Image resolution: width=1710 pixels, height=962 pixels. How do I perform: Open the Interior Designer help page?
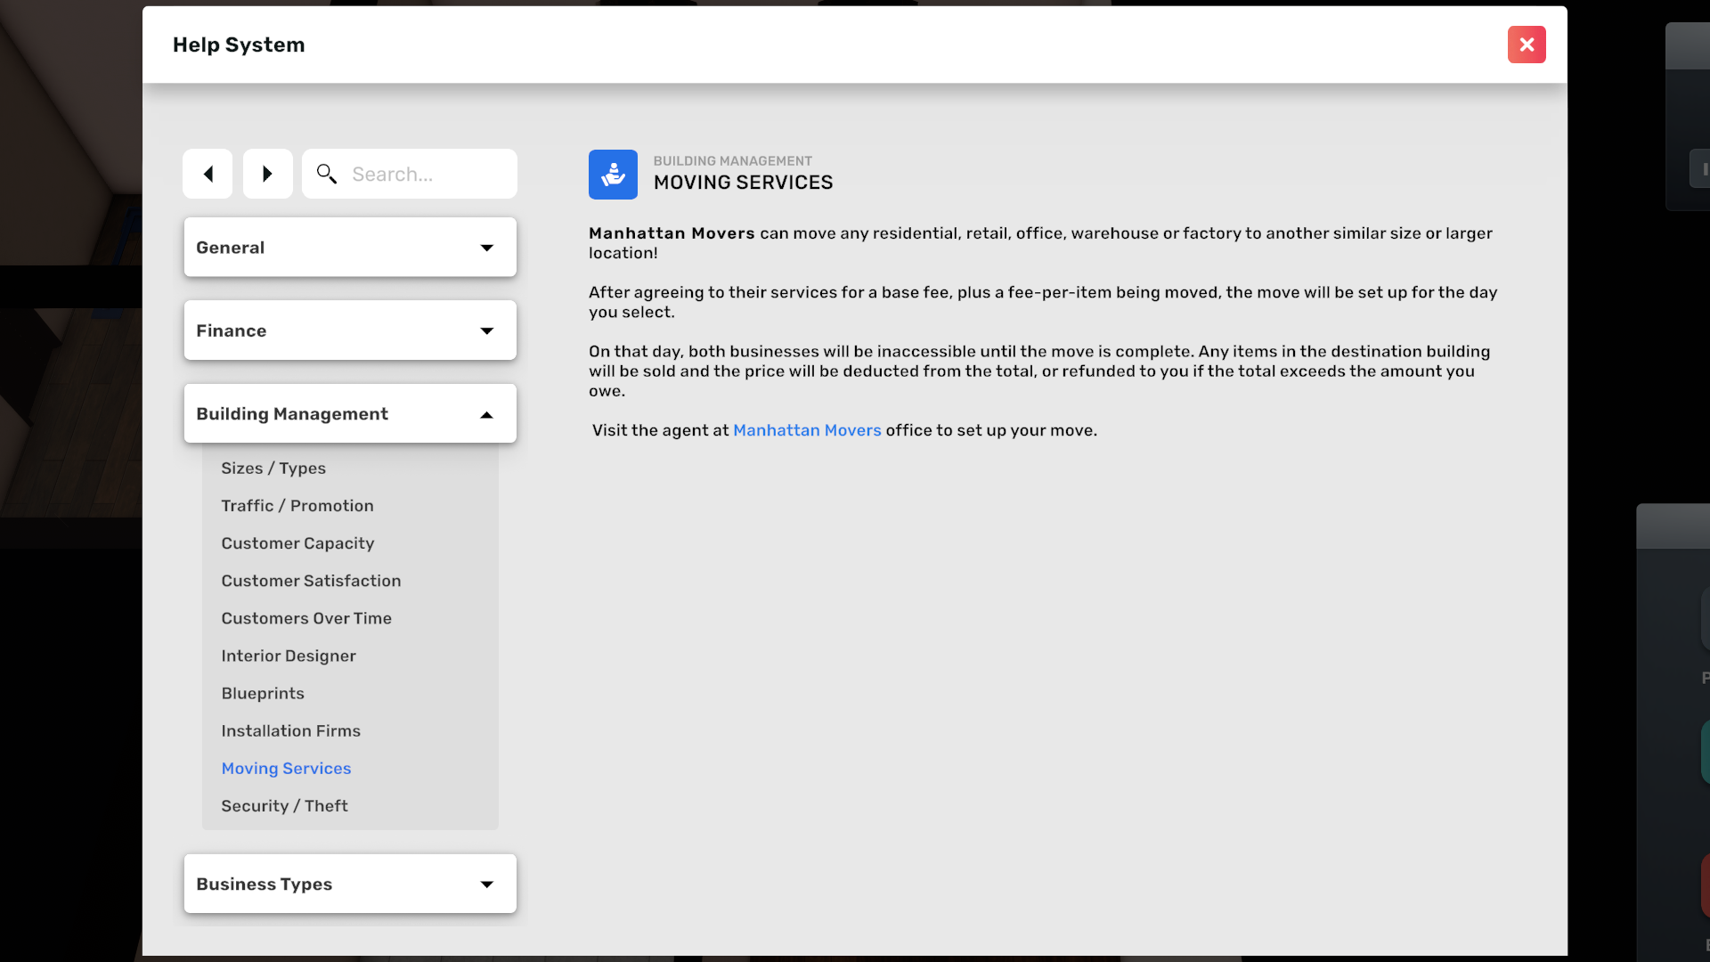pos(289,656)
